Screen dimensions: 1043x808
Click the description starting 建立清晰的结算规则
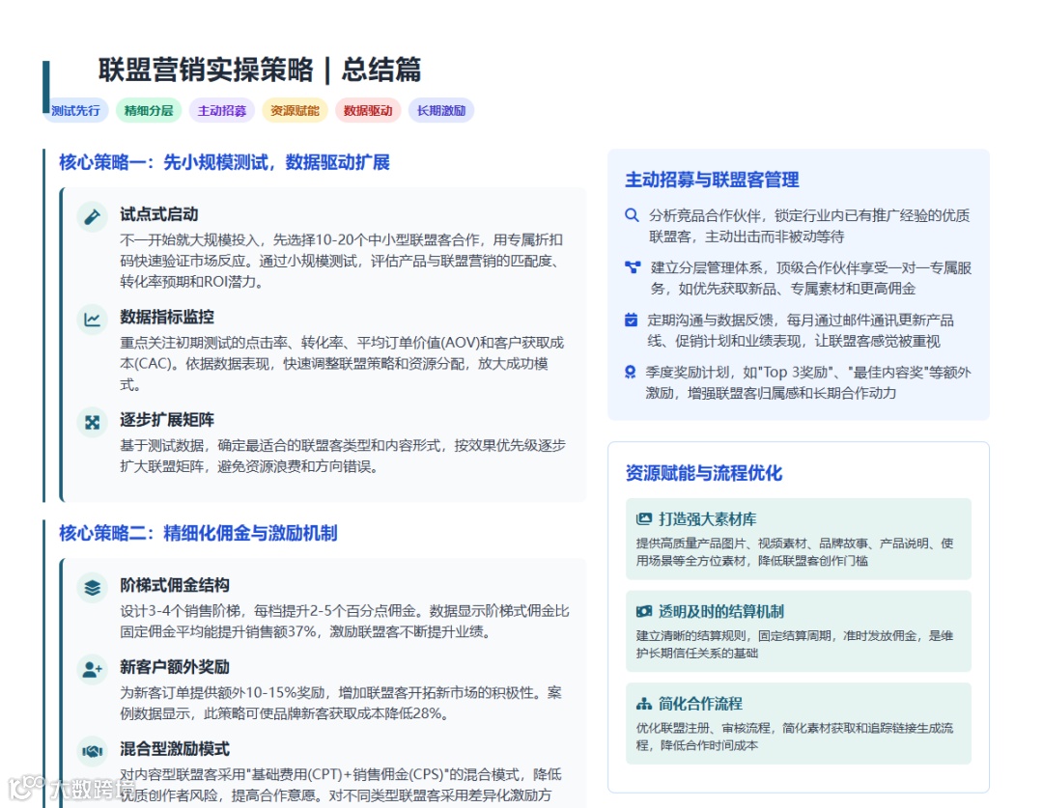pyautogui.click(x=795, y=645)
